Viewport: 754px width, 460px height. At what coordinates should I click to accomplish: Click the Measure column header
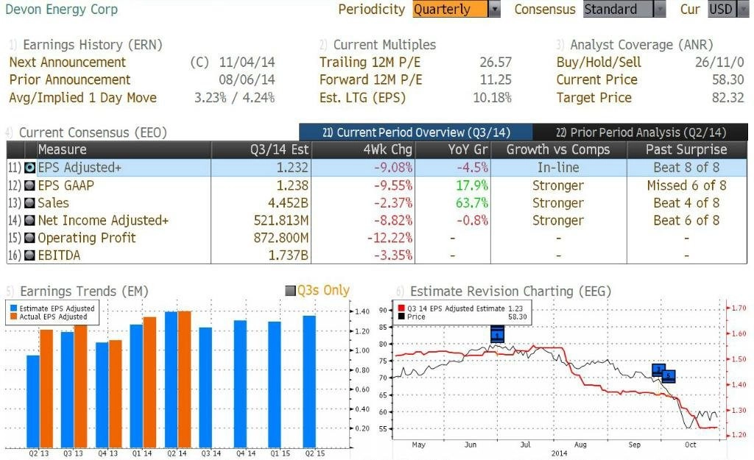coord(124,149)
